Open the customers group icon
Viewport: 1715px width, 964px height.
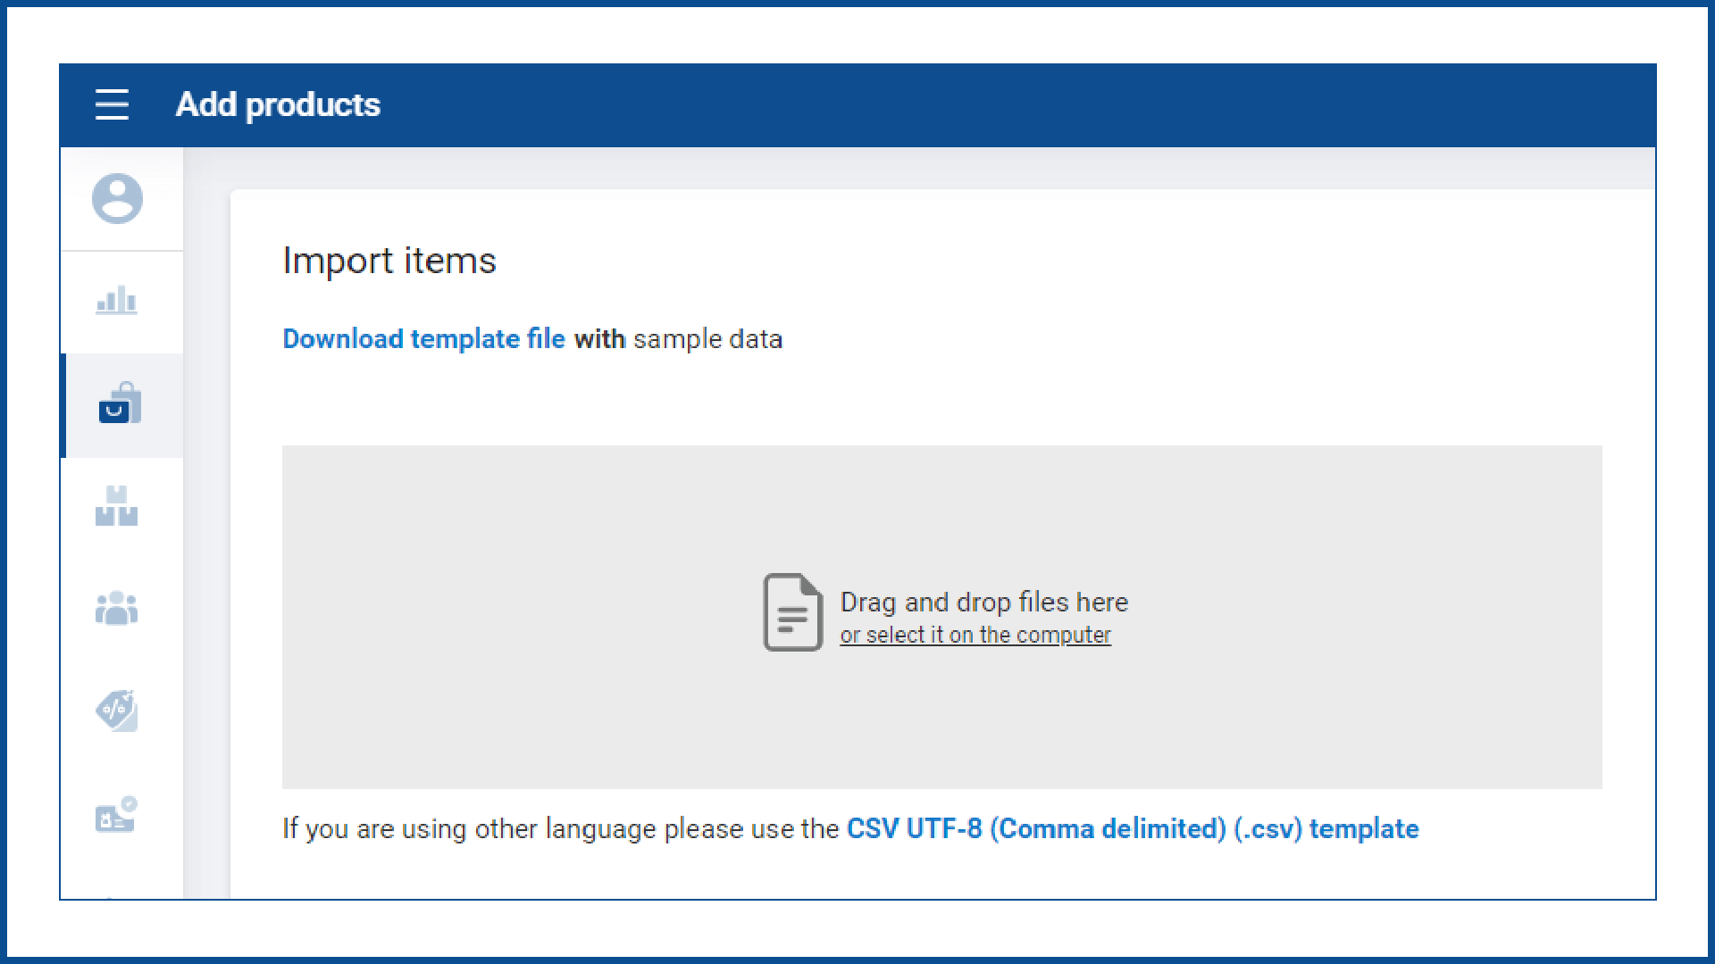point(117,609)
